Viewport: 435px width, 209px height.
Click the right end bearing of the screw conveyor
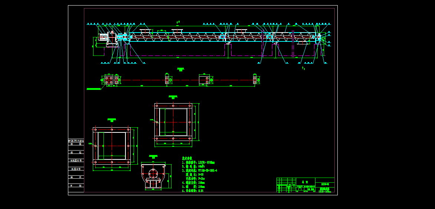pos(319,37)
